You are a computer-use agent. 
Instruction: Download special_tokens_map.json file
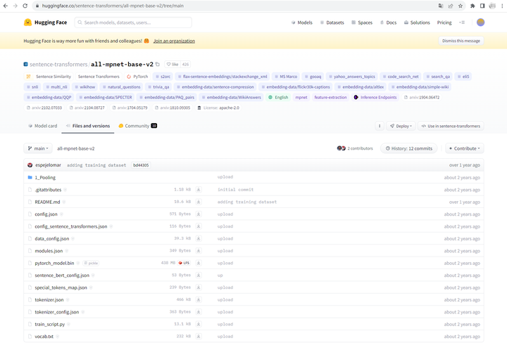coord(199,287)
